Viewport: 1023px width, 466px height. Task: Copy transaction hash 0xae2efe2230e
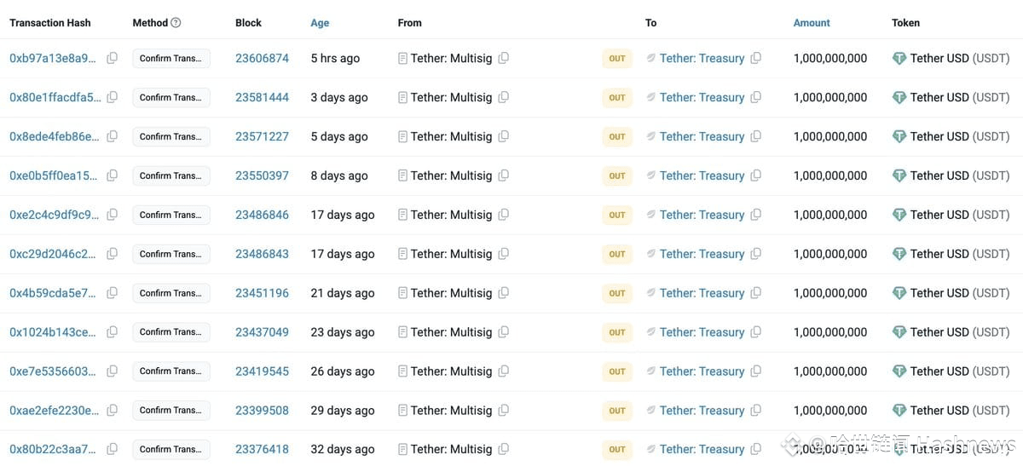(x=113, y=411)
